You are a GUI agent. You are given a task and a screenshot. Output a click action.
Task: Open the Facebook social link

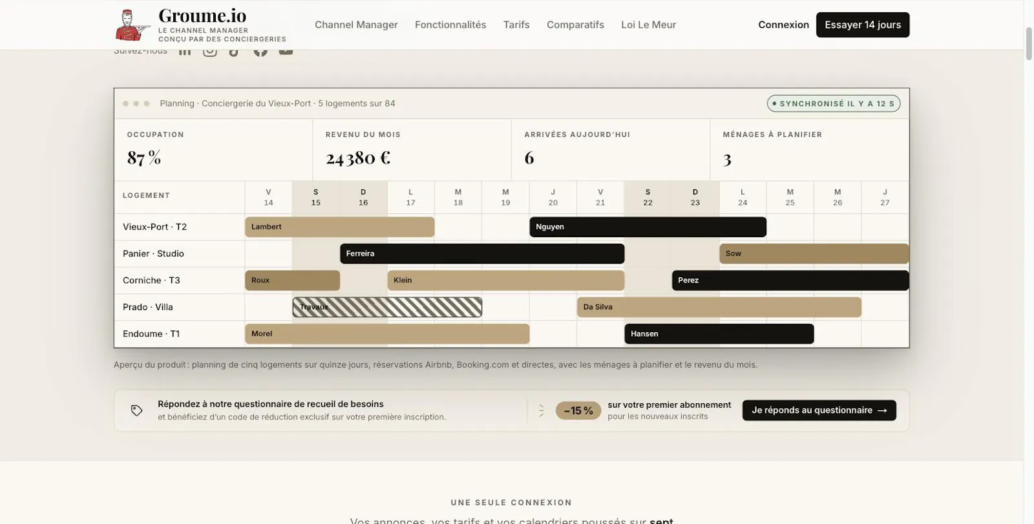[260, 52]
